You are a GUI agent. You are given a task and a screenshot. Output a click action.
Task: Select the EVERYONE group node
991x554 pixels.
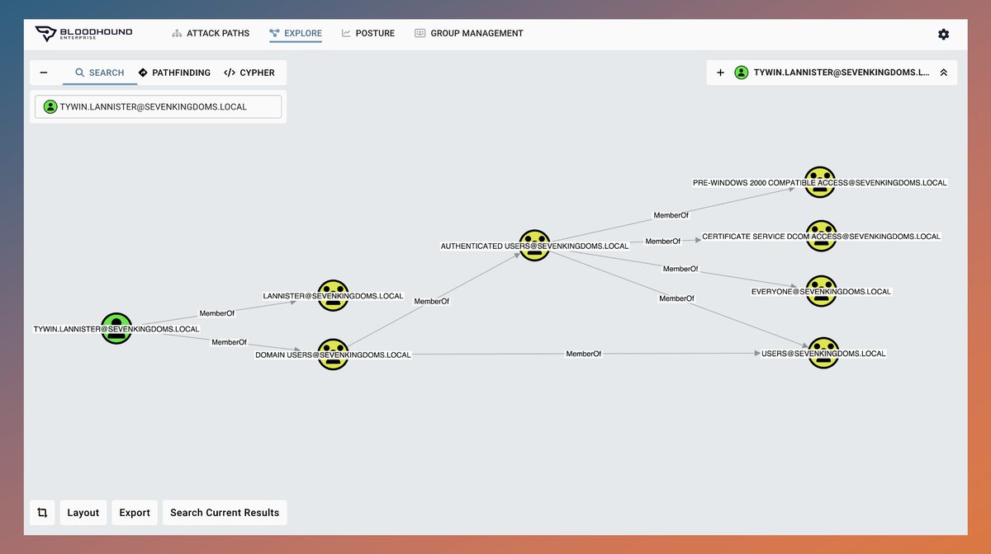821,291
